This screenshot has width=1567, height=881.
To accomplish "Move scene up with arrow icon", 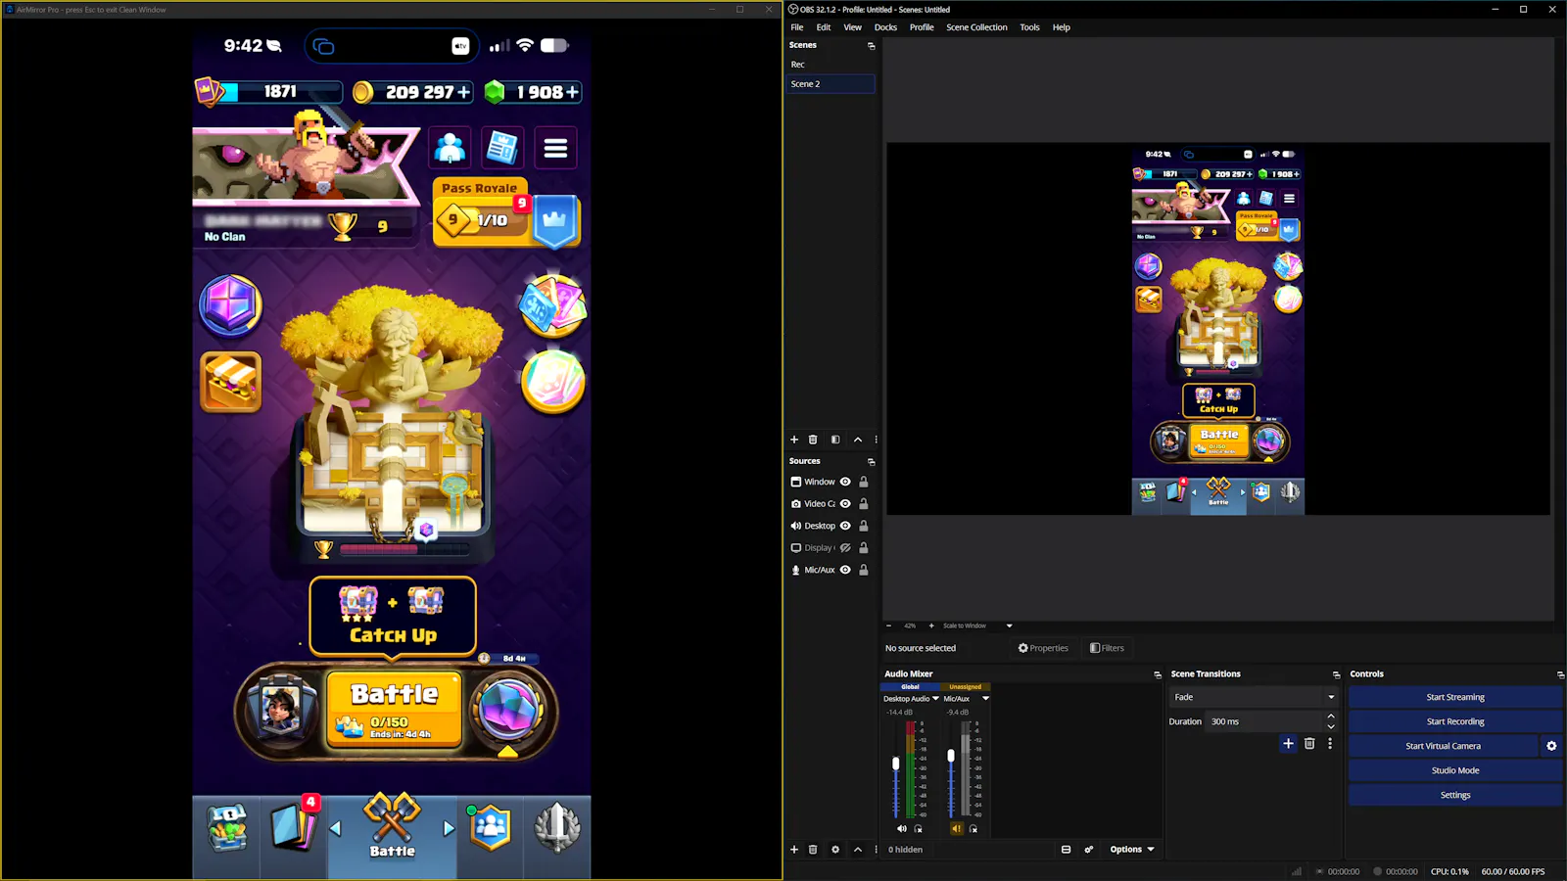I will coord(858,440).
